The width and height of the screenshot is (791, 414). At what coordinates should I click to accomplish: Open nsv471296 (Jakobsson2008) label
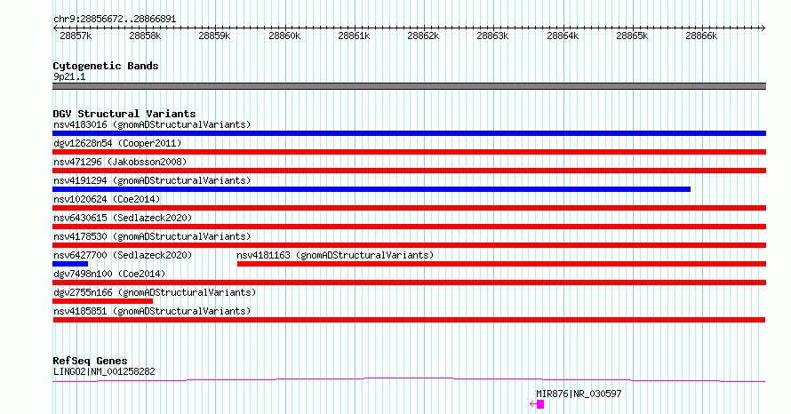(120, 162)
